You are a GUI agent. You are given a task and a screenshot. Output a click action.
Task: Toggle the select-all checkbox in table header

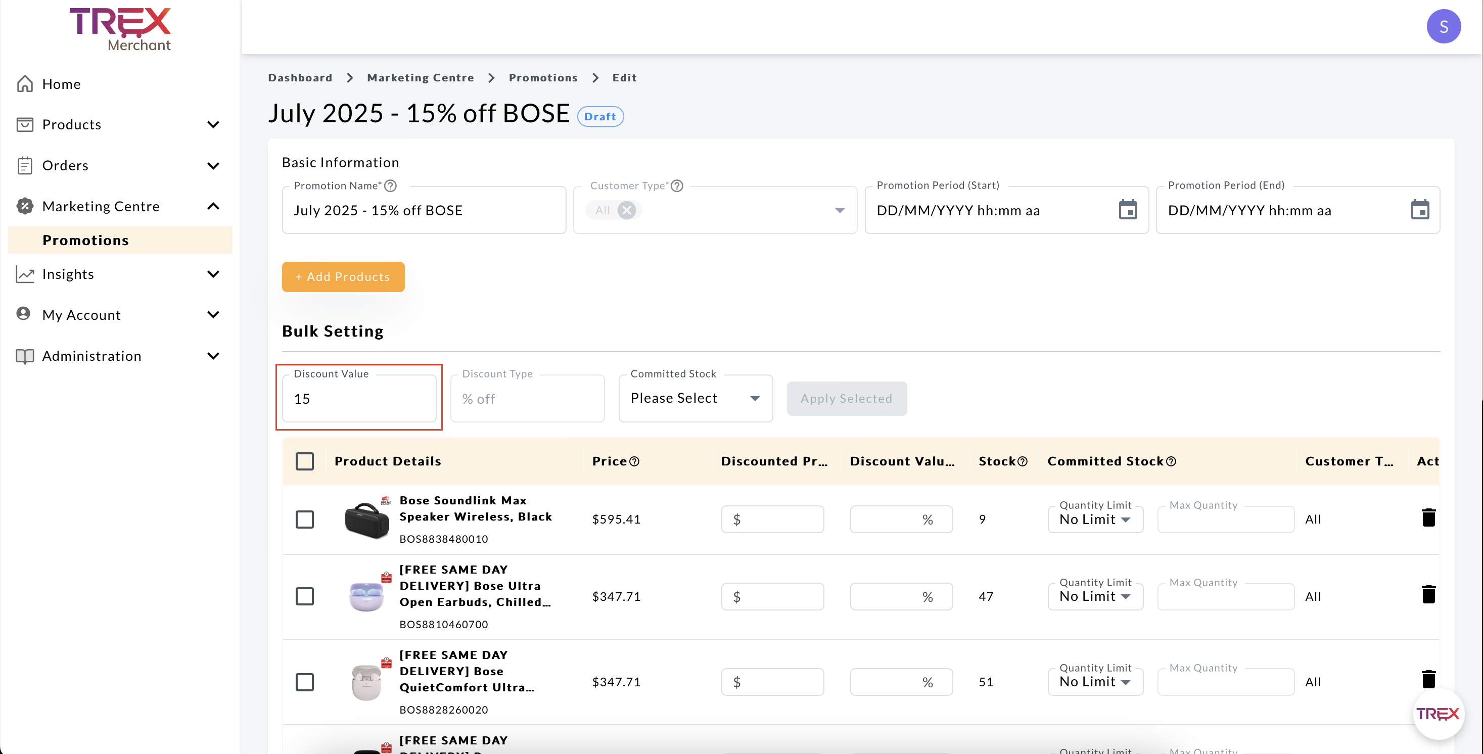305,461
